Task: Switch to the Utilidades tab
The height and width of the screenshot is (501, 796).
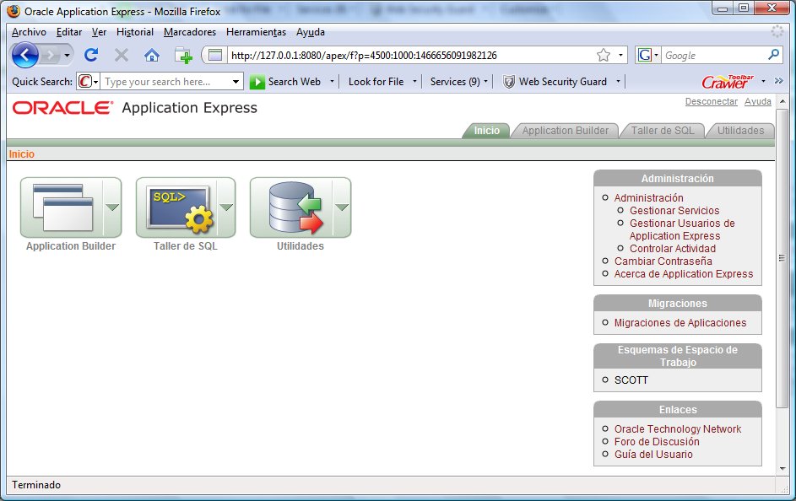Action: [x=740, y=131]
